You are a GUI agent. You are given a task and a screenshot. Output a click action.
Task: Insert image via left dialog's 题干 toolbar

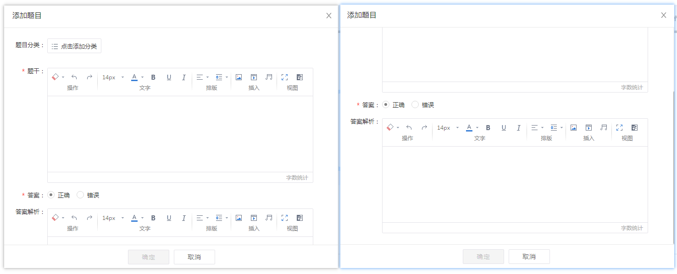point(239,77)
